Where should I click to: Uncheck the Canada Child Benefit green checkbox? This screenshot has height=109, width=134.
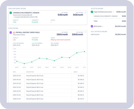click(11, 13)
